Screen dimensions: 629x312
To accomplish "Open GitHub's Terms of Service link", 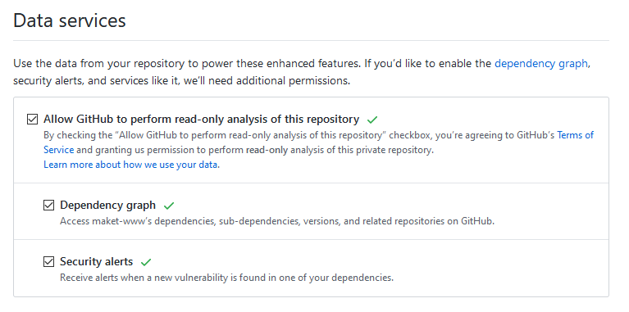I will coord(318,142).
